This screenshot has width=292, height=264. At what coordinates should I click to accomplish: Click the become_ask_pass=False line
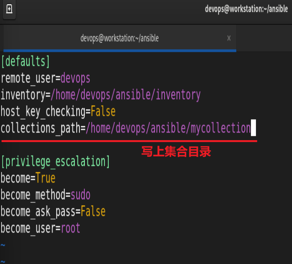pyautogui.click(x=53, y=212)
